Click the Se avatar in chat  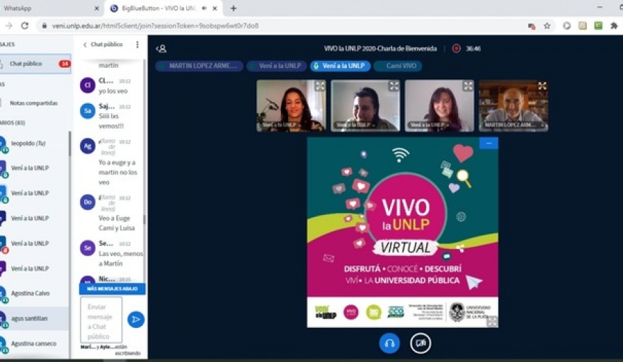(x=87, y=247)
